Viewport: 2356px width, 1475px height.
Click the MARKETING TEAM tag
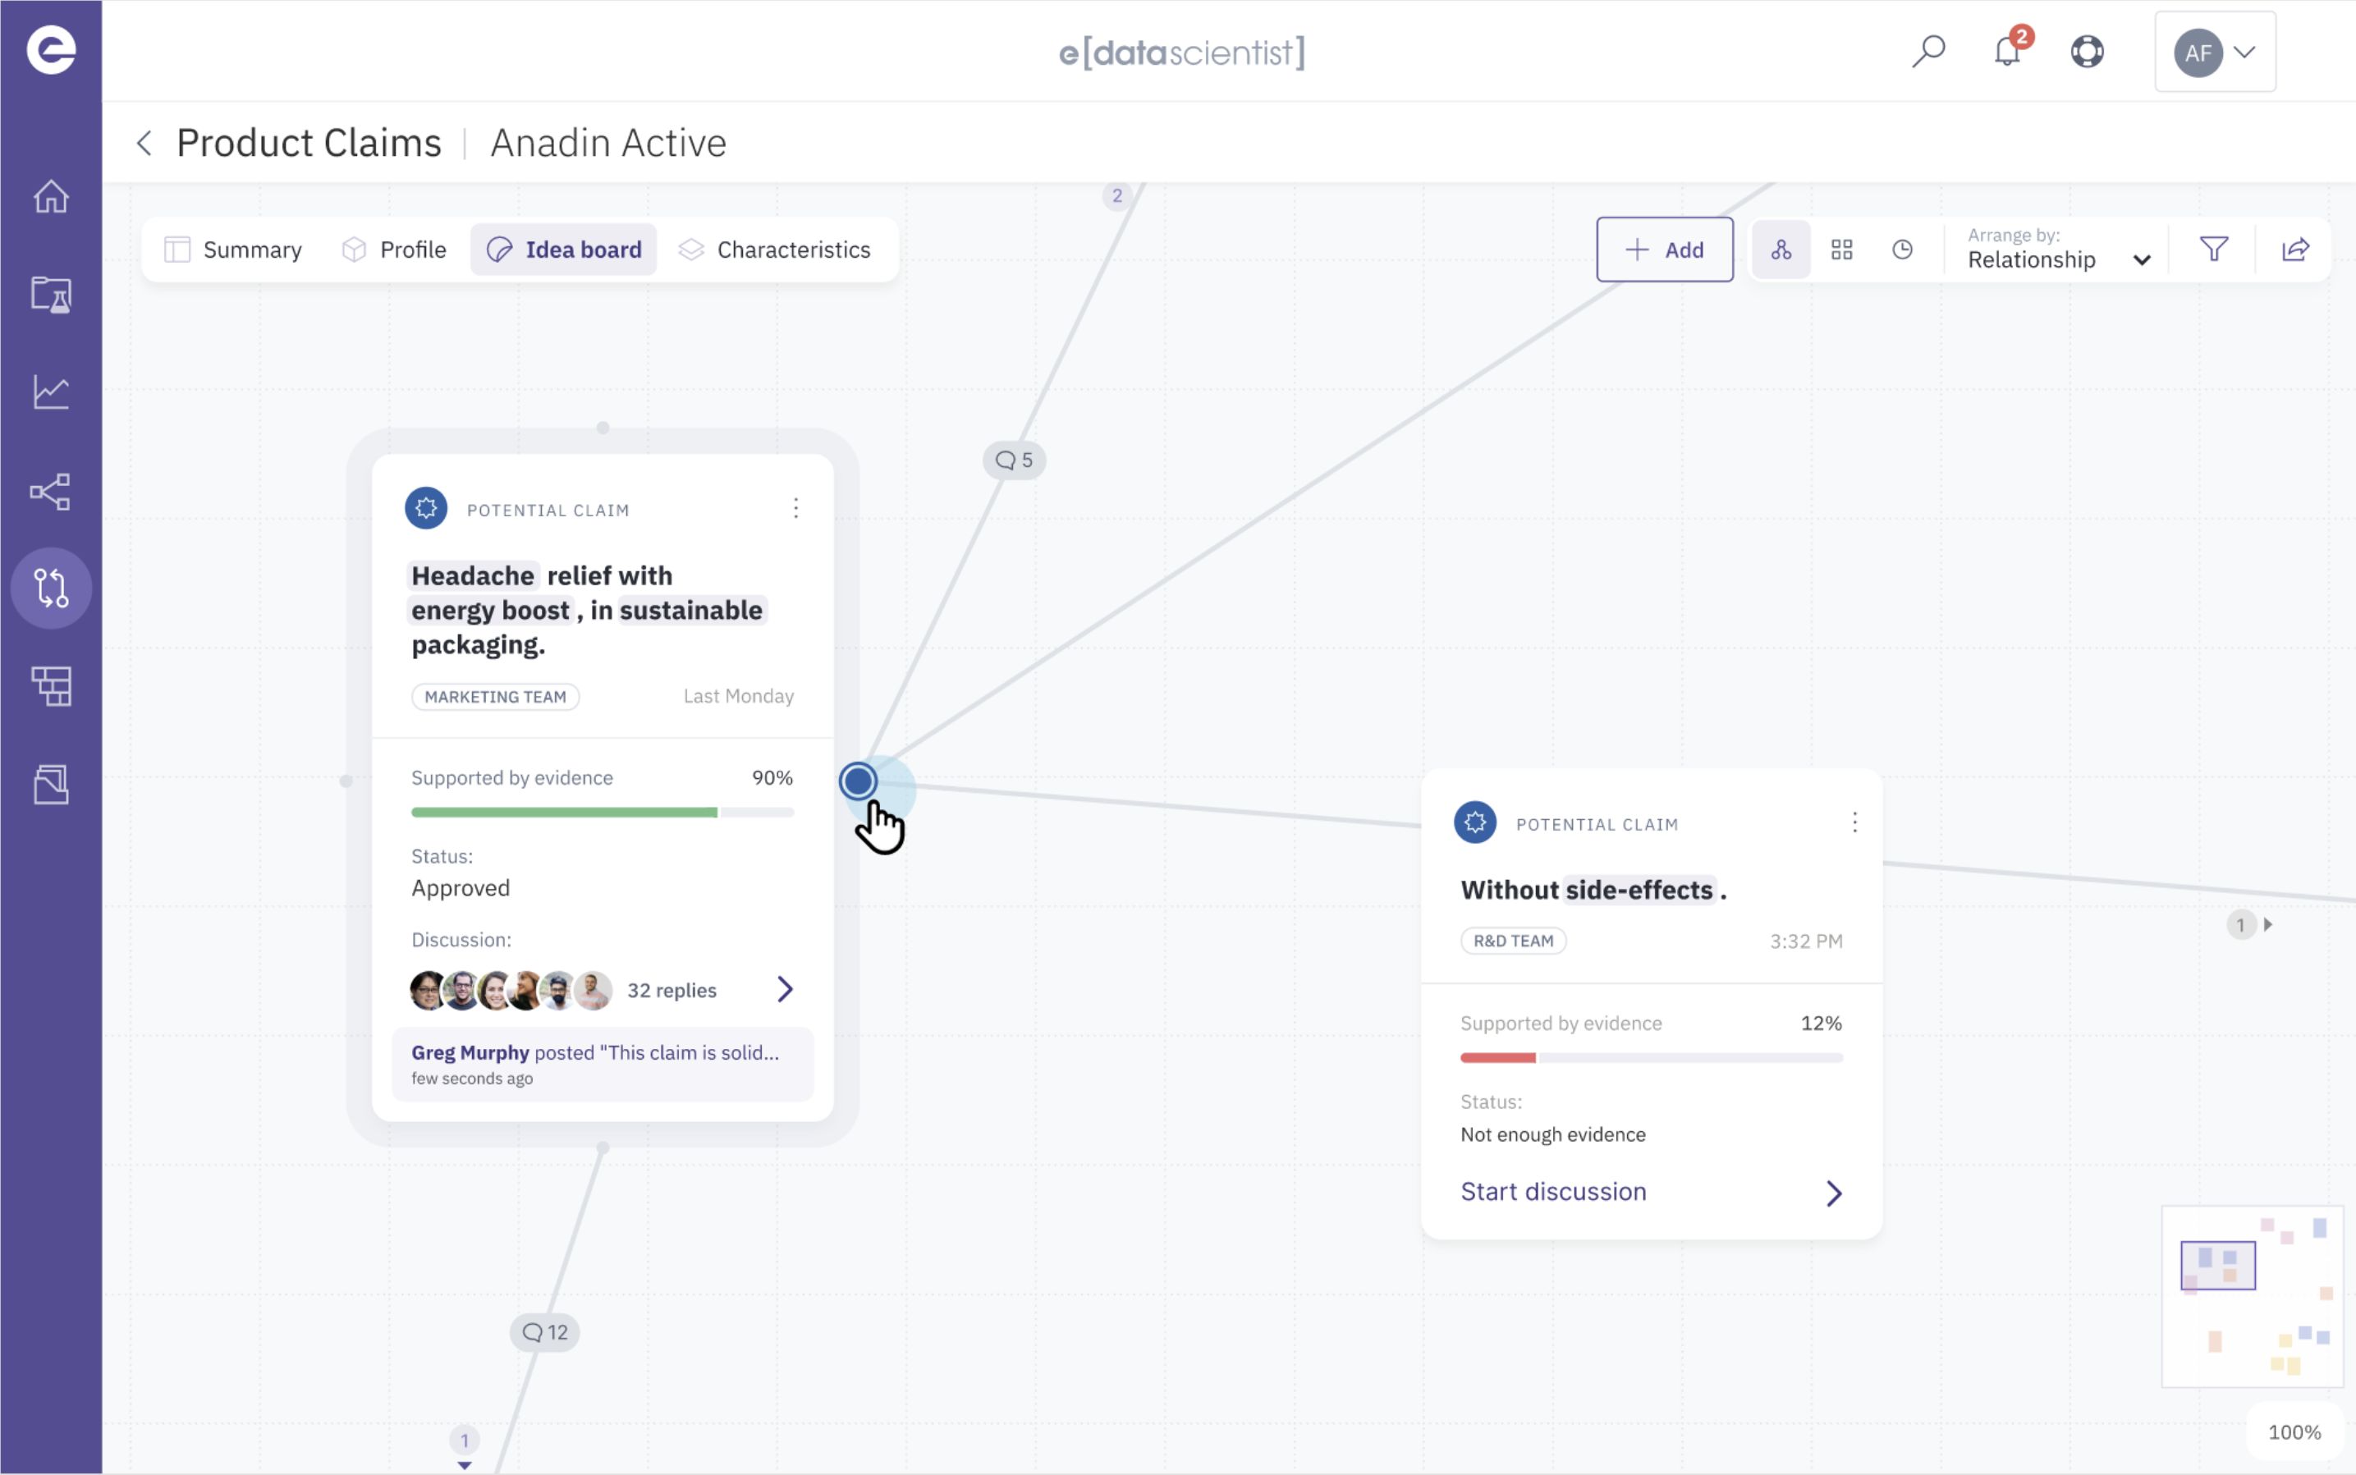(496, 697)
